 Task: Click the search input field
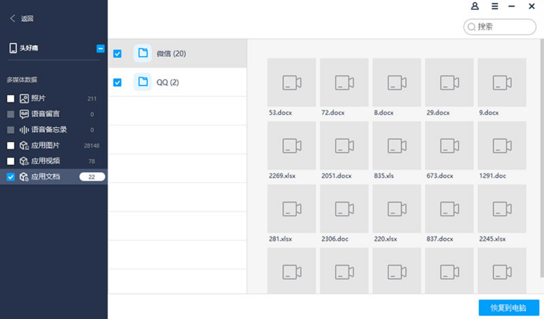(500, 27)
